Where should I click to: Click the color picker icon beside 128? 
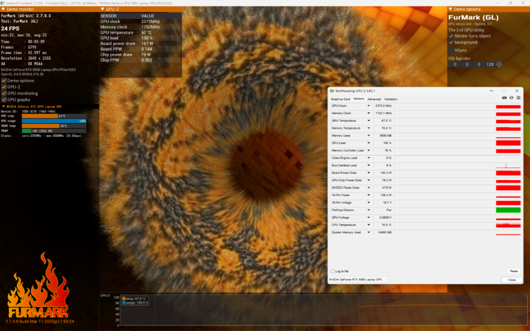click(500, 64)
